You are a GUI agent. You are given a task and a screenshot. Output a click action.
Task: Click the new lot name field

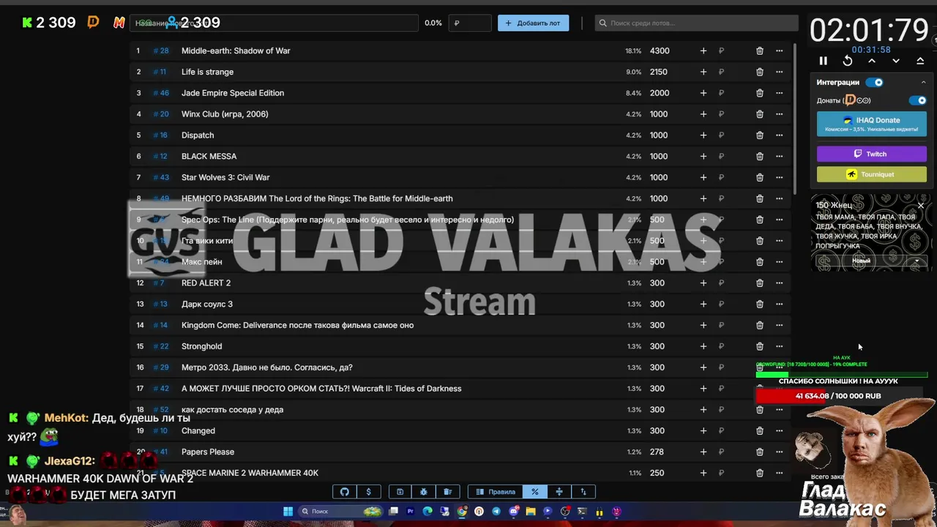click(275, 23)
